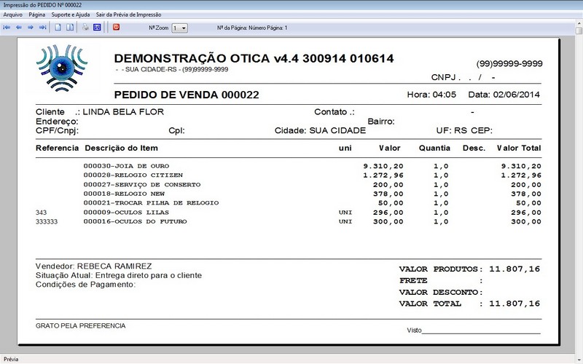Click Cidade: SUA CIDADE text
This screenshot has height=364, width=583.
320,130
